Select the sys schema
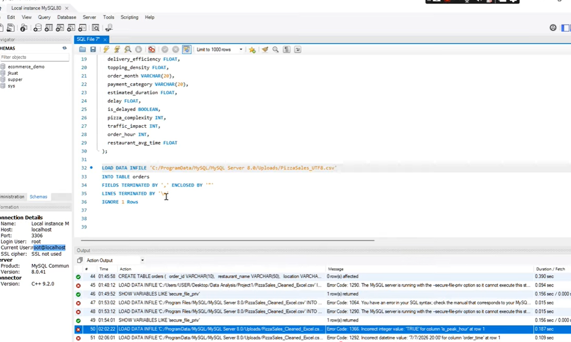The image size is (571, 342). 11,86
